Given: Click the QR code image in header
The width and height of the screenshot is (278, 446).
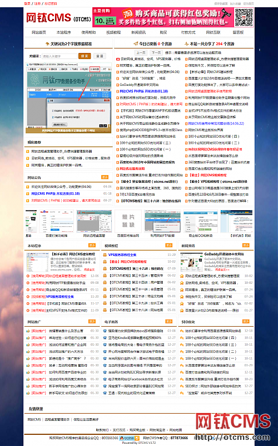Looking at the screenshot, I should [244, 17].
